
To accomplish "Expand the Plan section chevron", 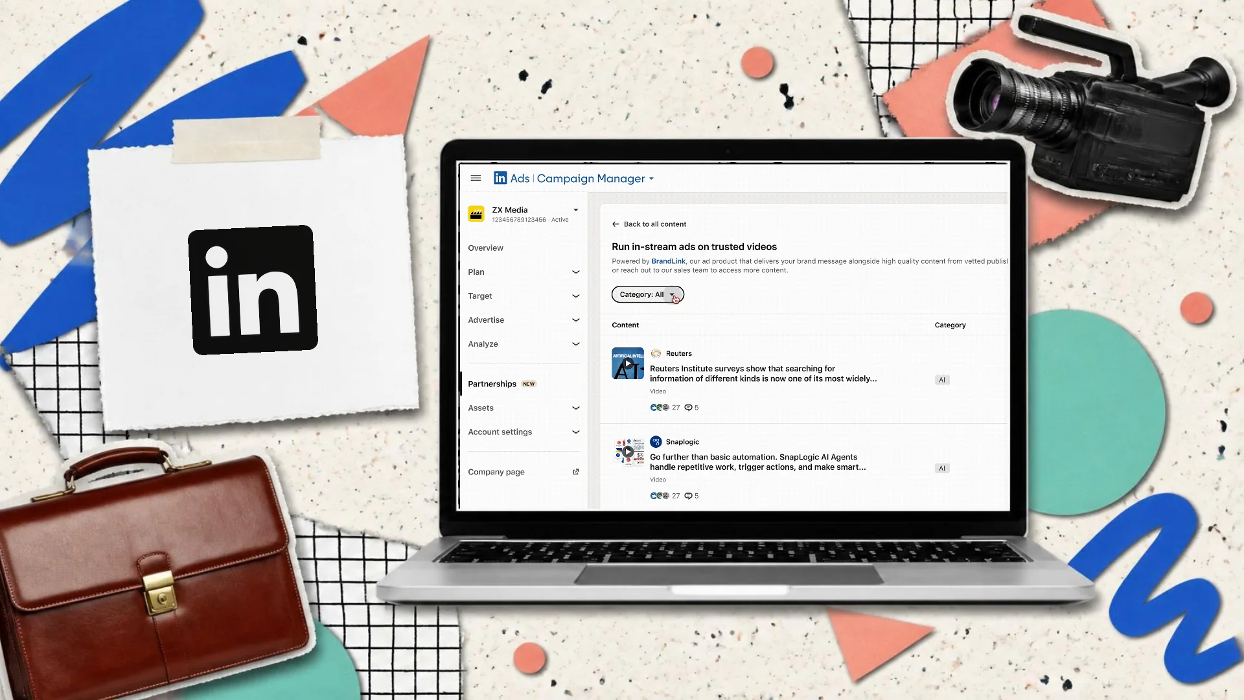I will (x=575, y=272).
